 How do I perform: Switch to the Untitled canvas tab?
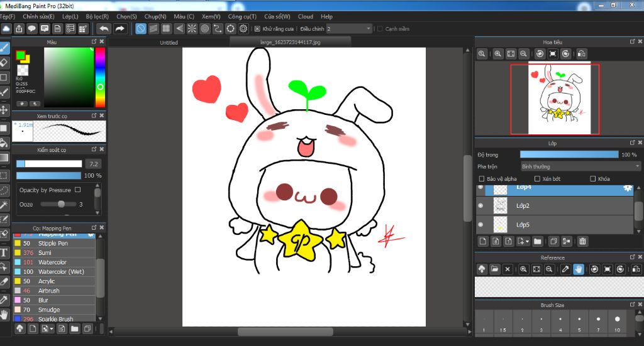click(169, 43)
